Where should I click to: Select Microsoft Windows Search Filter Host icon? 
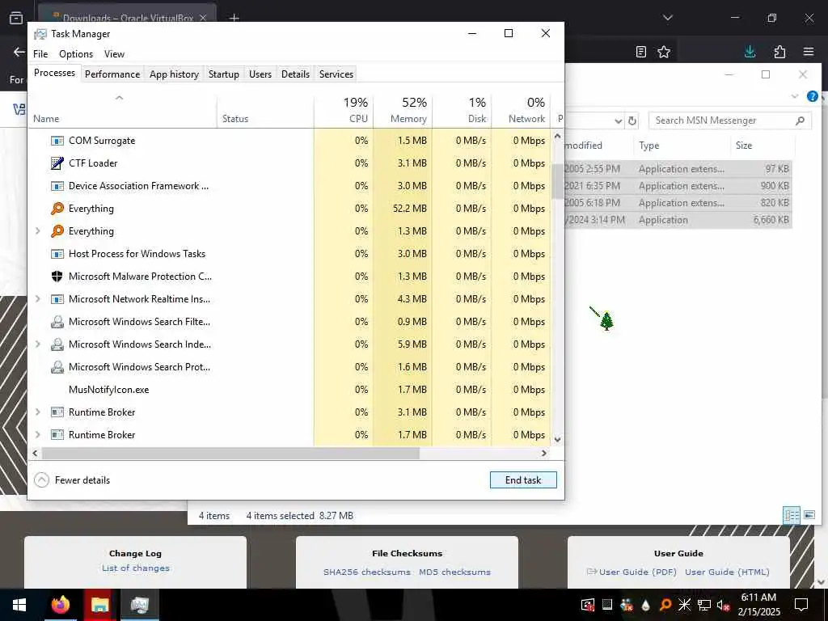tap(57, 322)
